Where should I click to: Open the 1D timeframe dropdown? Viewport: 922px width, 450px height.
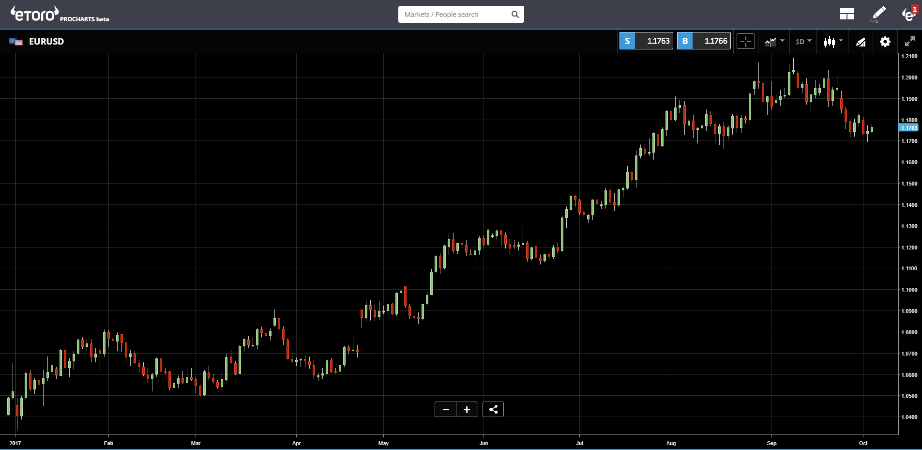(x=803, y=42)
